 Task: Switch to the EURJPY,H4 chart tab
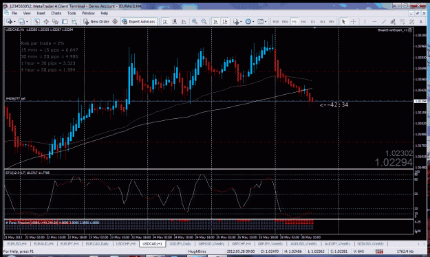[69, 243]
